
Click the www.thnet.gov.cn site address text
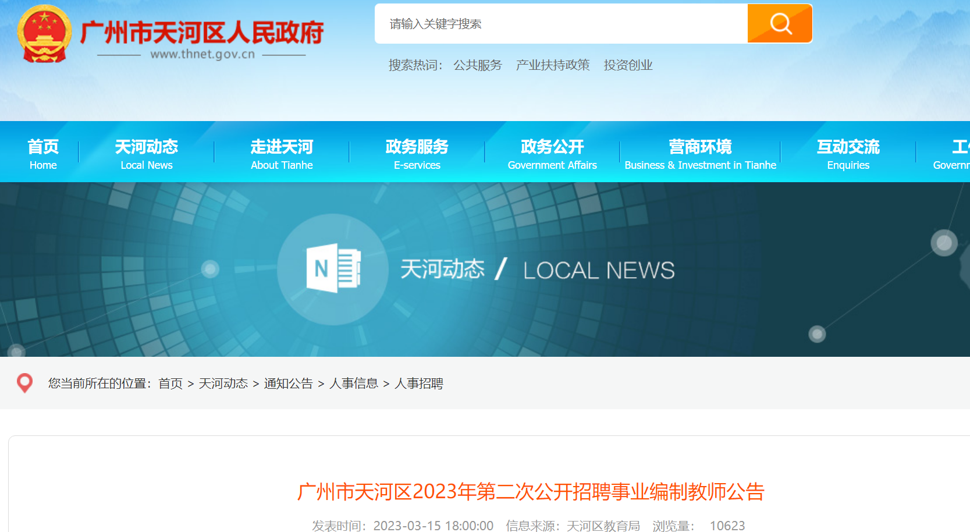tap(202, 54)
